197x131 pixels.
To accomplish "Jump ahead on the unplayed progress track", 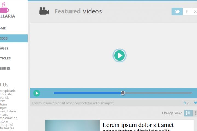I will pos(158,93).
